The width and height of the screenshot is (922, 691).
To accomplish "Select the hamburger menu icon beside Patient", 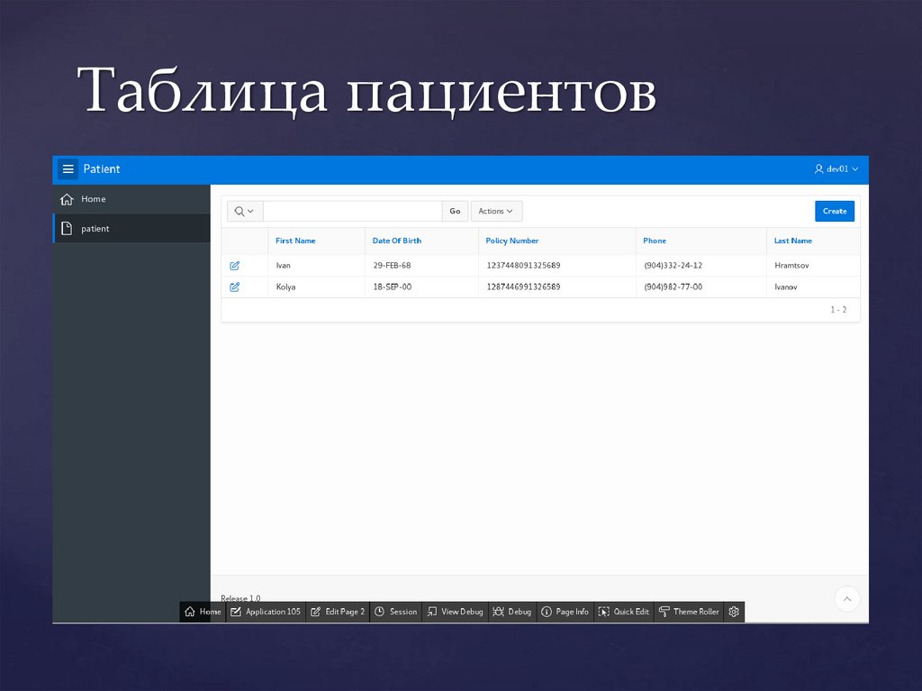I will (x=68, y=168).
